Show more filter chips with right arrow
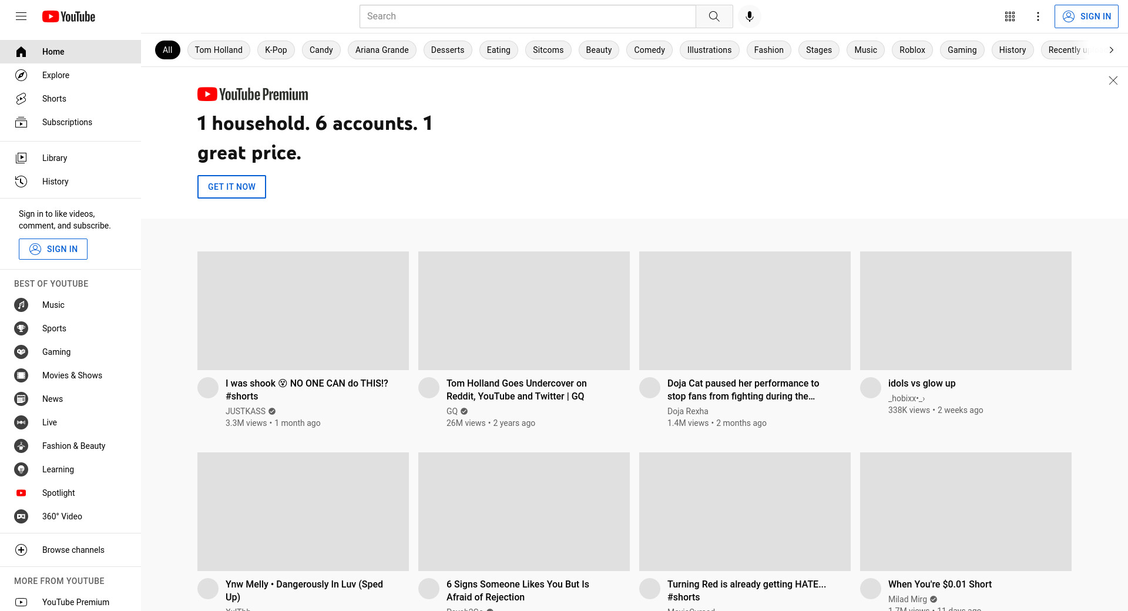This screenshot has height=611, width=1128. tap(1111, 50)
